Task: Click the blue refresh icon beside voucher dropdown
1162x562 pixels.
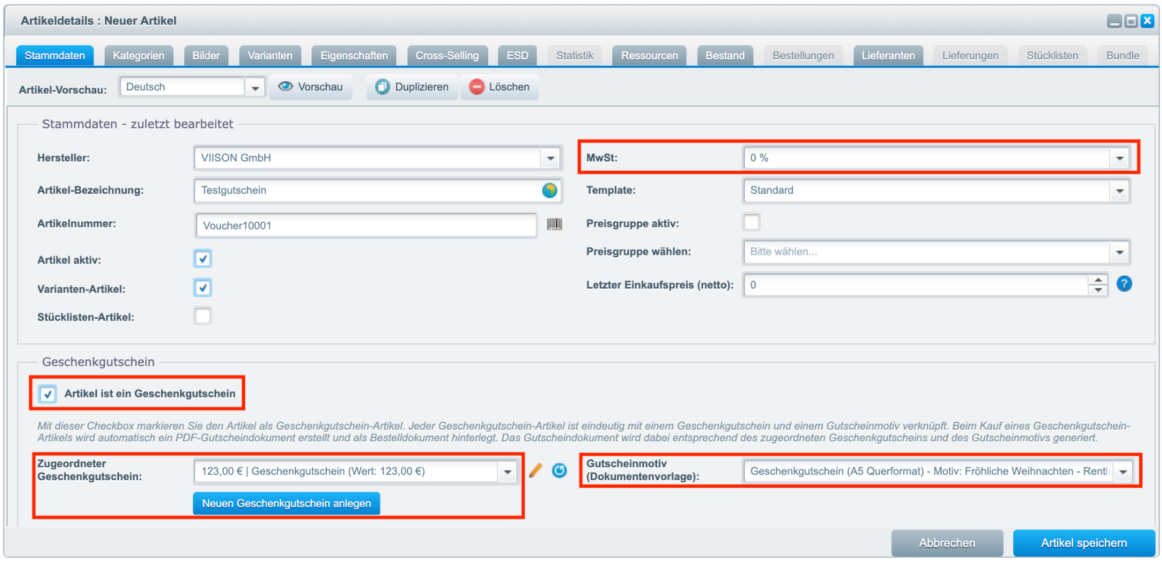Action: tap(559, 471)
